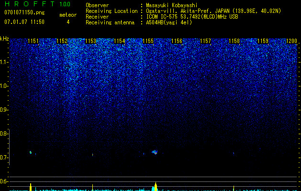Click the Receiving antenna label

(x=110, y=22)
